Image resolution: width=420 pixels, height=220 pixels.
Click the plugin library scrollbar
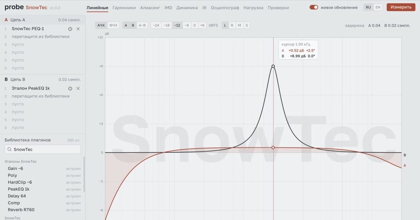tap(84, 174)
